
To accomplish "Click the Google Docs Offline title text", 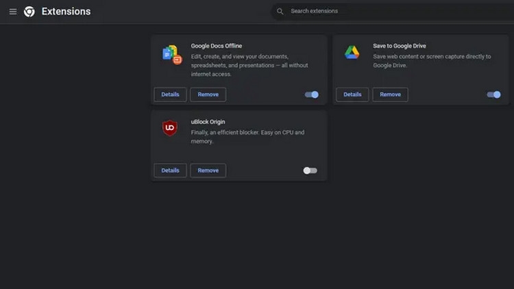I will pos(216,46).
